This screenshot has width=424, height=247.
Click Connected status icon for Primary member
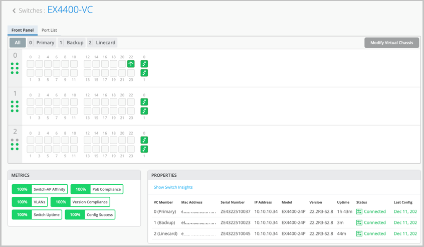click(x=359, y=211)
